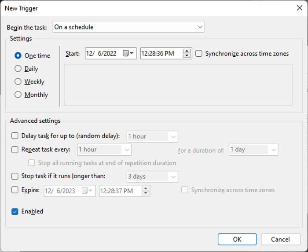Screen dimensions: 308x252
Task: Increase Start time with up spinner arrow
Action: (x=187, y=51)
